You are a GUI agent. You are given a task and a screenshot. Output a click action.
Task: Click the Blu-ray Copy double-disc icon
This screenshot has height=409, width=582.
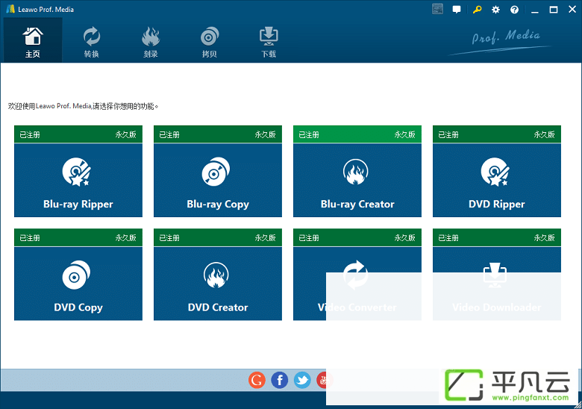(x=216, y=172)
